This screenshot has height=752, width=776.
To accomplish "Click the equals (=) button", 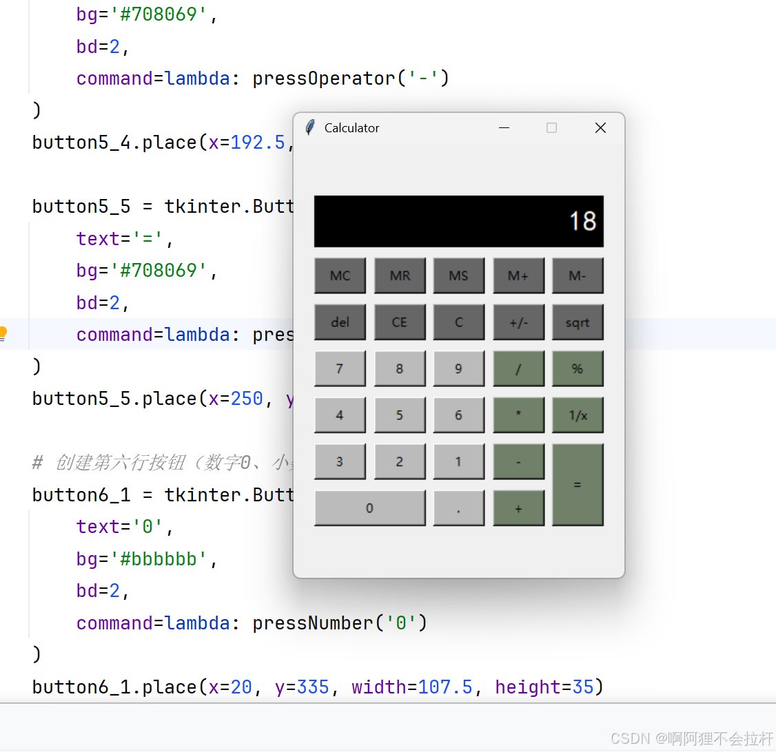I will pos(578,485).
